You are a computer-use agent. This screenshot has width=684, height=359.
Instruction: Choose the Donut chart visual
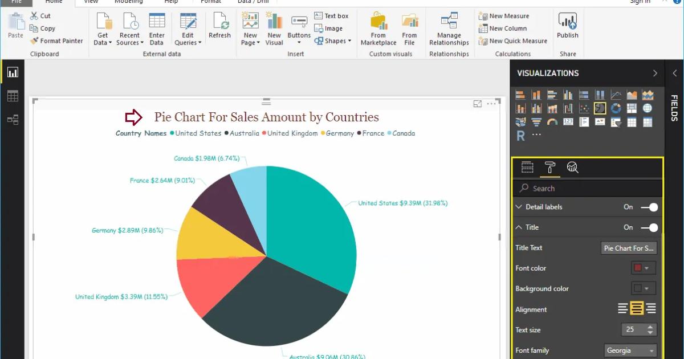(x=616, y=108)
